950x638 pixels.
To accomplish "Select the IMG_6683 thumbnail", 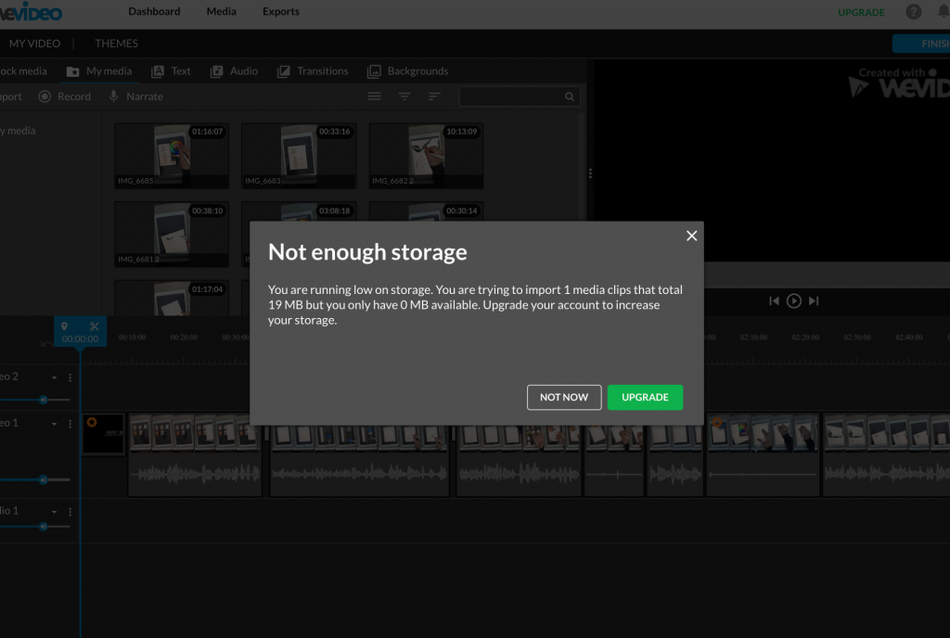I will 299,156.
